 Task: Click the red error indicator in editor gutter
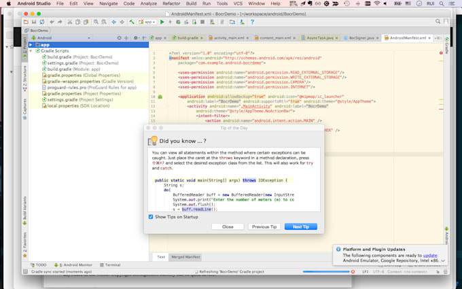tap(441, 53)
